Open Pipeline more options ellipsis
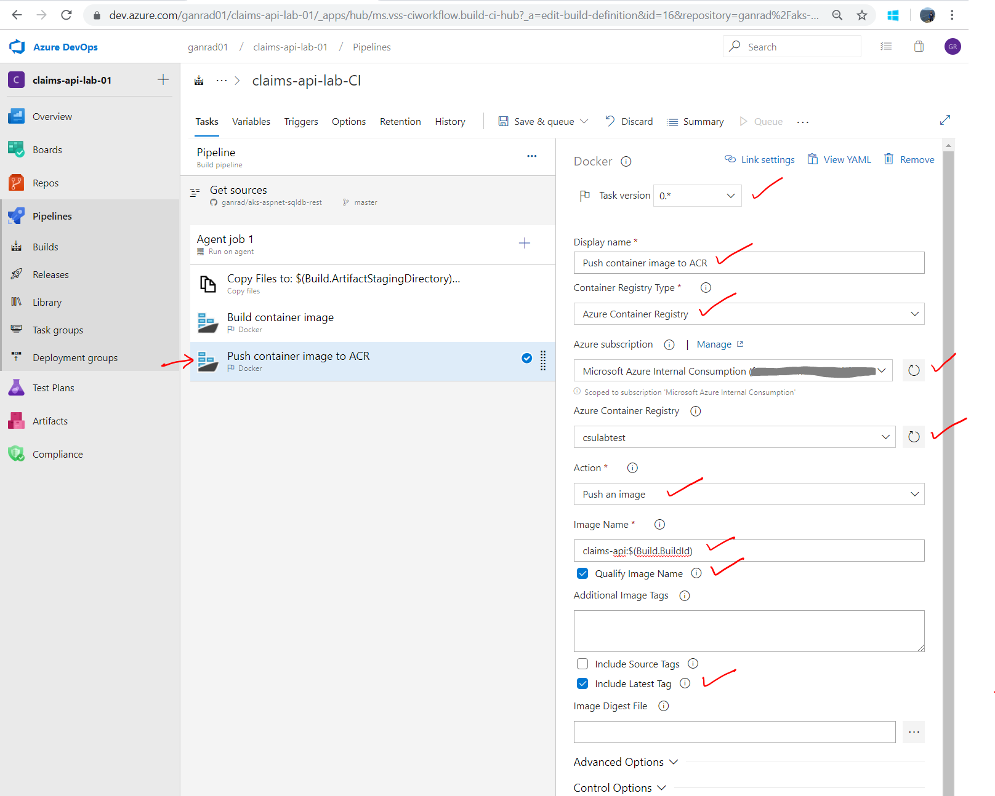This screenshot has height=796, width=995. pyautogui.click(x=532, y=156)
